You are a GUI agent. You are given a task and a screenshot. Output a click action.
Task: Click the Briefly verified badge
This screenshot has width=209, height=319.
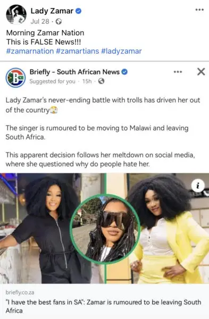click(124, 72)
